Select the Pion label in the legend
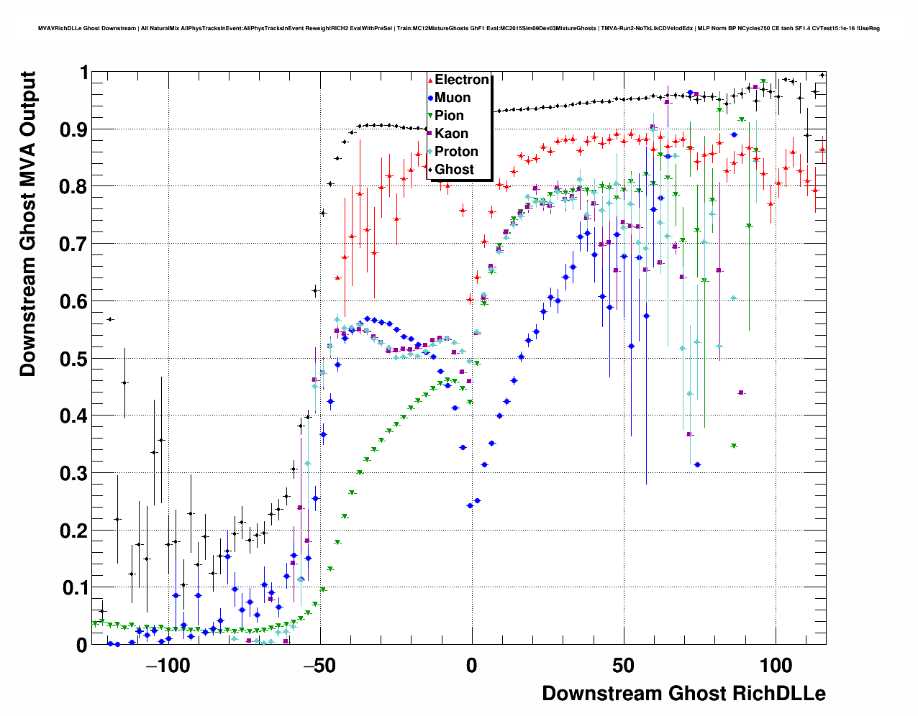The height and width of the screenshot is (716, 918). click(x=449, y=116)
